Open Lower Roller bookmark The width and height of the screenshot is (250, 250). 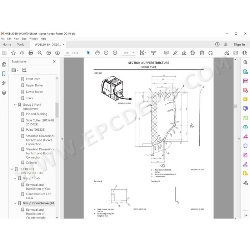click(34, 92)
